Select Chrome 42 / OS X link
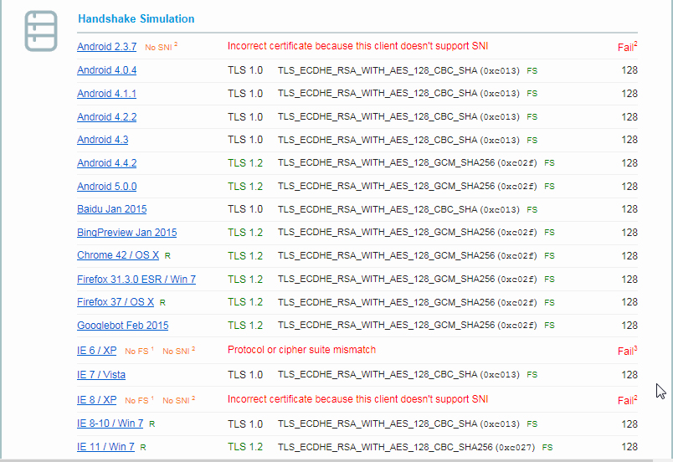This screenshot has height=462, width=673. (118, 255)
